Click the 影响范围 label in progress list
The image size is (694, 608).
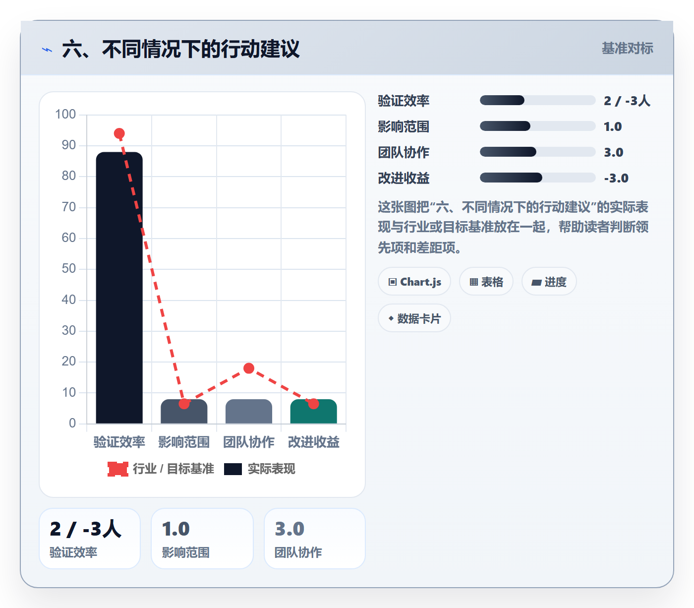click(x=404, y=126)
